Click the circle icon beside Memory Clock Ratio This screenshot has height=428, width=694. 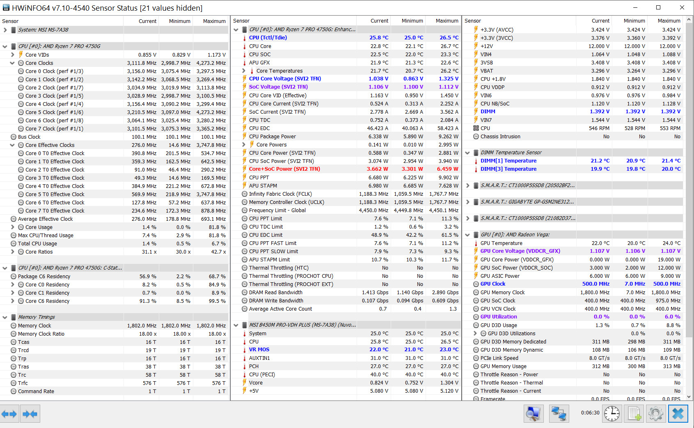tap(14, 334)
